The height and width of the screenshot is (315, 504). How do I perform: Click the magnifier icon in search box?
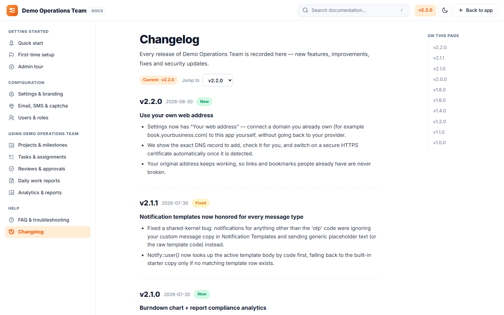coord(306,10)
